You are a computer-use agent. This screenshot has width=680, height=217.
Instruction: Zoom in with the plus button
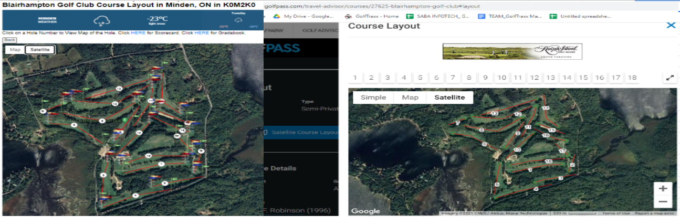[663, 189]
